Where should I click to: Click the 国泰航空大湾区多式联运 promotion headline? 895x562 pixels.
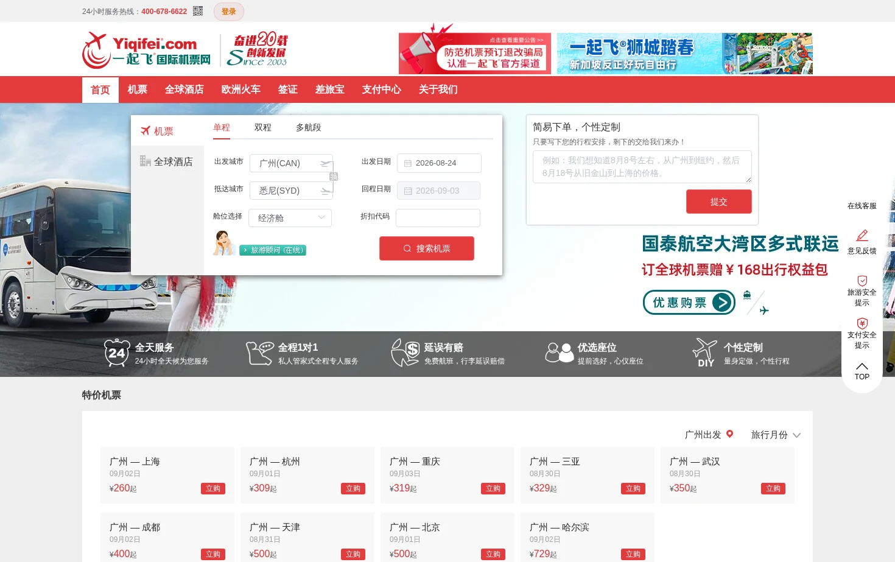tap(740, 244)
